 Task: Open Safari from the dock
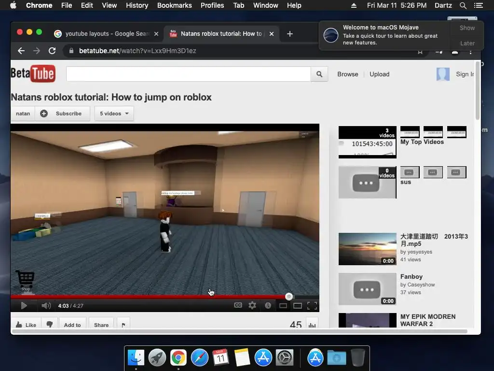point(200,358)
